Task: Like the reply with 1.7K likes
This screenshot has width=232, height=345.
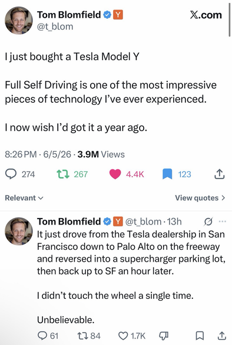Action: (x=123, y=336)
